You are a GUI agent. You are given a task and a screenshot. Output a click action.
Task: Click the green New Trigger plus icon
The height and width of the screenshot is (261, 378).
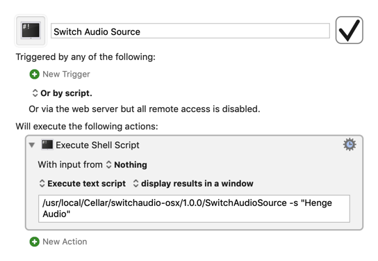[x=35, y=74]
